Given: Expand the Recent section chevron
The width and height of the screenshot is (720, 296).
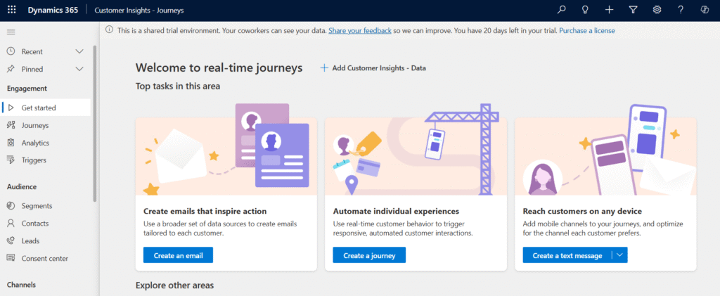Looking at the screenshot, I should coord(79,51).
